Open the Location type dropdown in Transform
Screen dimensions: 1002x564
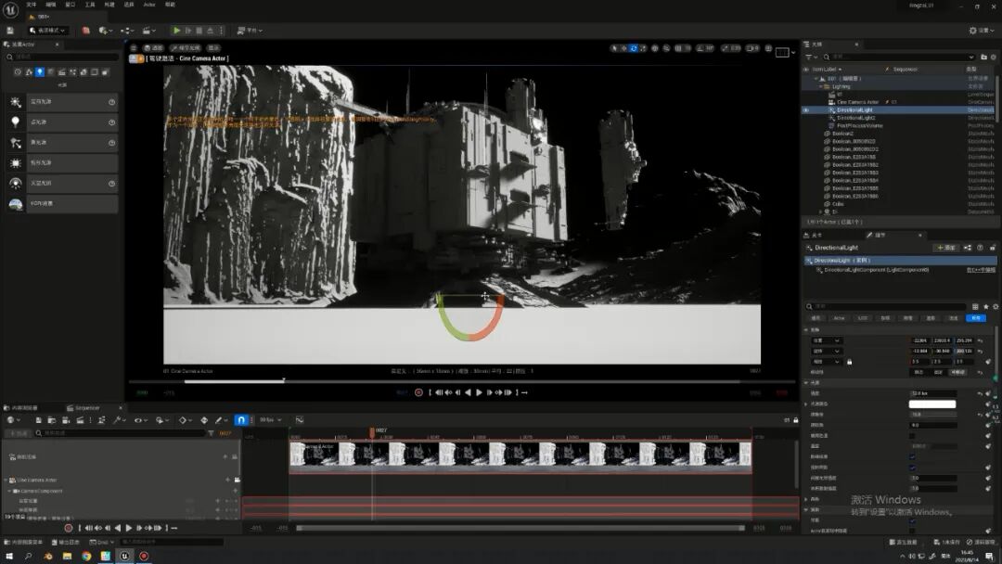click(827, 340)
